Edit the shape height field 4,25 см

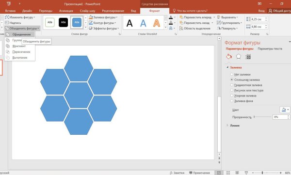258,19
